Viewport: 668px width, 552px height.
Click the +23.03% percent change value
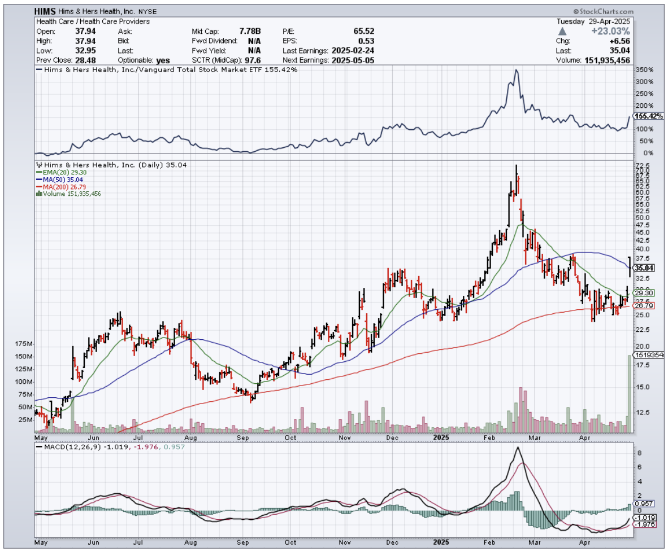pyautogui.click(x=611, y=31)
